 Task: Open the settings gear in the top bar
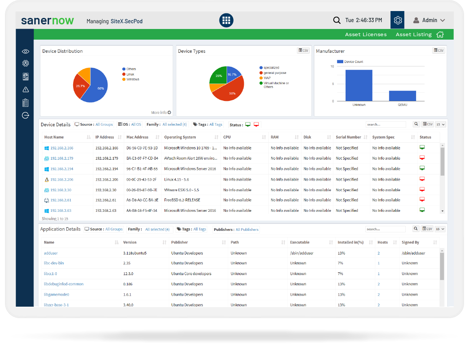[398, 20]
